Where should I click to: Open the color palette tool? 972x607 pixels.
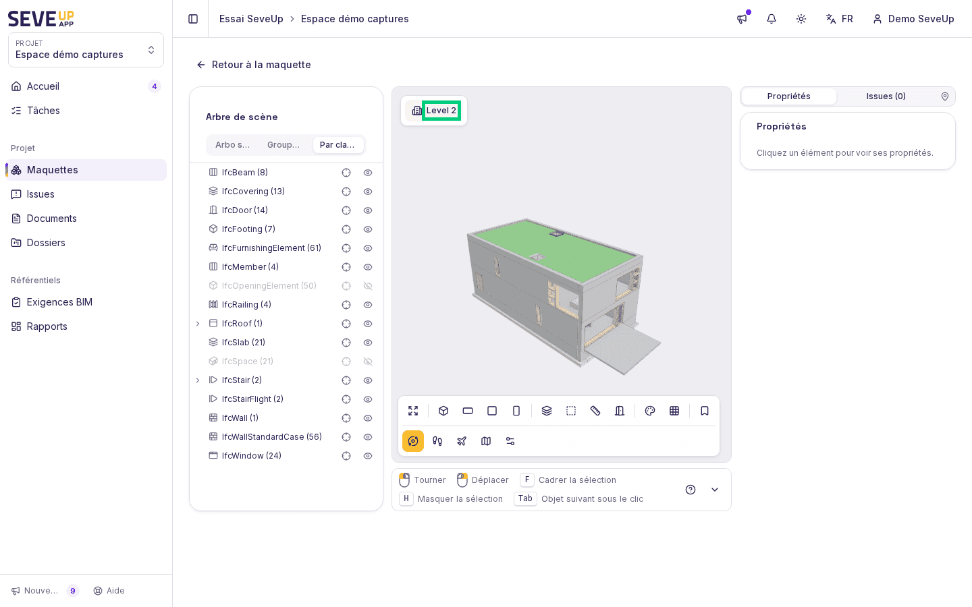click(650, 411)
